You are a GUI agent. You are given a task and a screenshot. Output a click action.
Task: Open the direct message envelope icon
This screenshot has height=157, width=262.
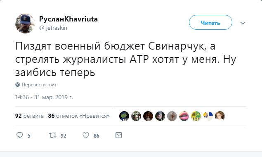pyautogui.click(x=119, y=135)
